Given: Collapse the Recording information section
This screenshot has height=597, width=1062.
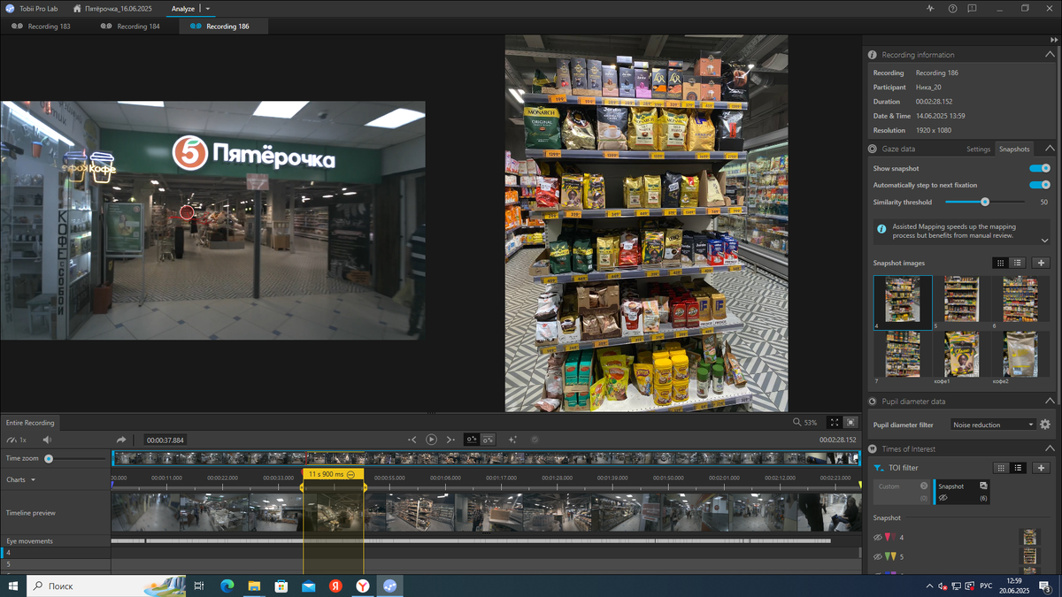Looking at the screenshot, I should [1050, 55].
